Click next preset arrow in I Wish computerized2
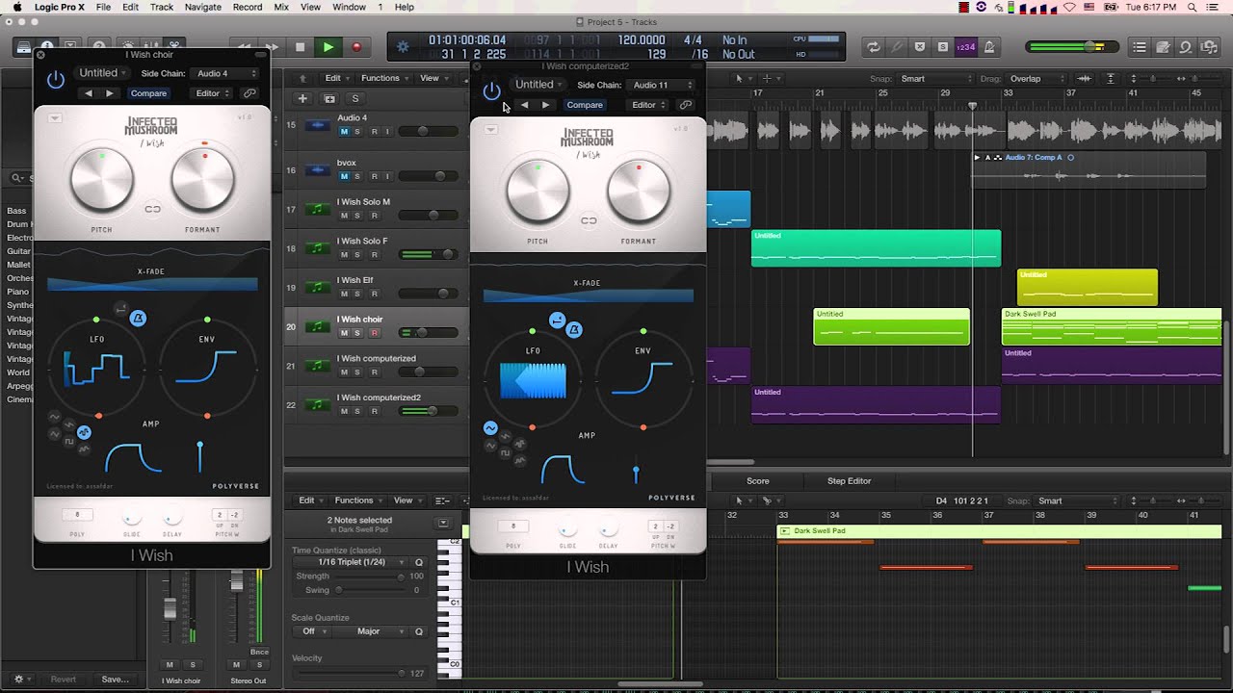The image size is (1233, 693). pyautogui.click(x=545, y=105)
